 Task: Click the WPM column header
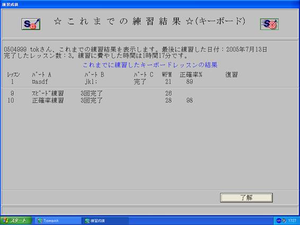[167, 75]
